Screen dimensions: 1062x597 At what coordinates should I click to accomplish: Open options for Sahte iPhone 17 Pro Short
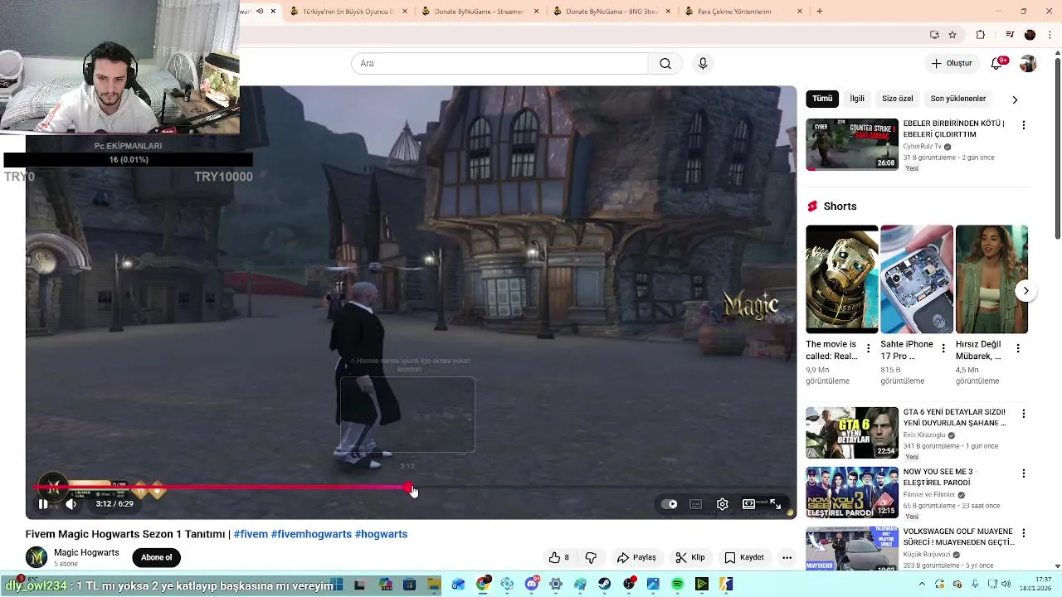click(x=943, y=348)
